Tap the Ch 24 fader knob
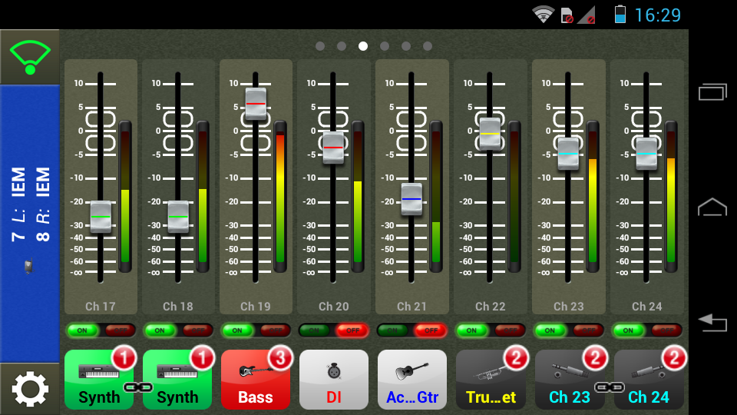 (646, 154)
